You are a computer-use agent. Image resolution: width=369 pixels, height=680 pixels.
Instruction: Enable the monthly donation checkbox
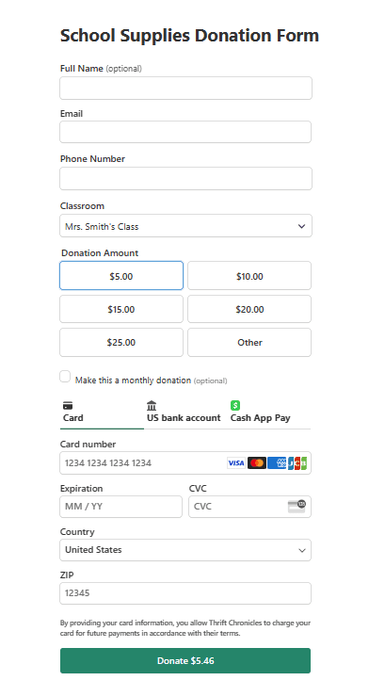coord(65,377)
